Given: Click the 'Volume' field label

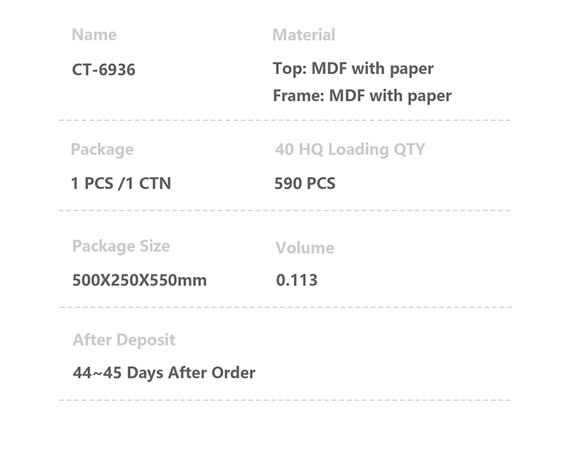Looking at the screenshot, I should point(305,248).
